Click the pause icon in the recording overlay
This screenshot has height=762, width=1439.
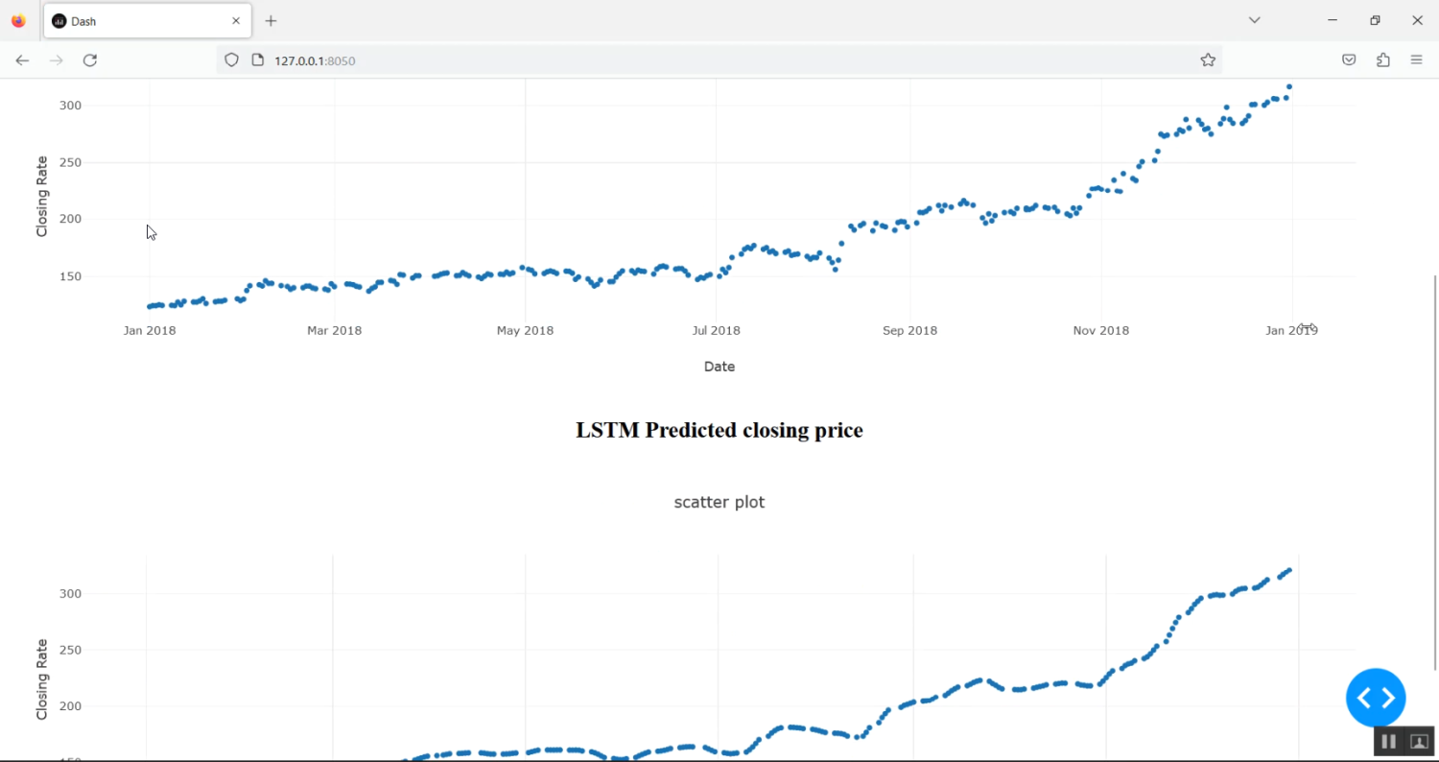pos(1388,741)
